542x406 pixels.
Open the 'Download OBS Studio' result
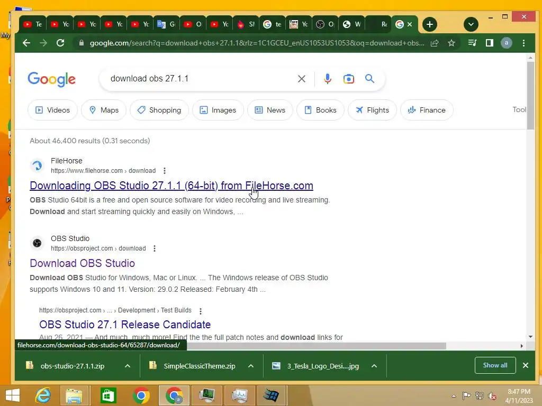(82, 263)
